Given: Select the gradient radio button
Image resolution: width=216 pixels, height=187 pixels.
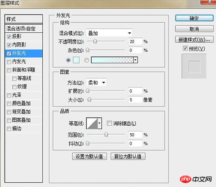Looking at the screenshot, I should (x=86, y=60).
